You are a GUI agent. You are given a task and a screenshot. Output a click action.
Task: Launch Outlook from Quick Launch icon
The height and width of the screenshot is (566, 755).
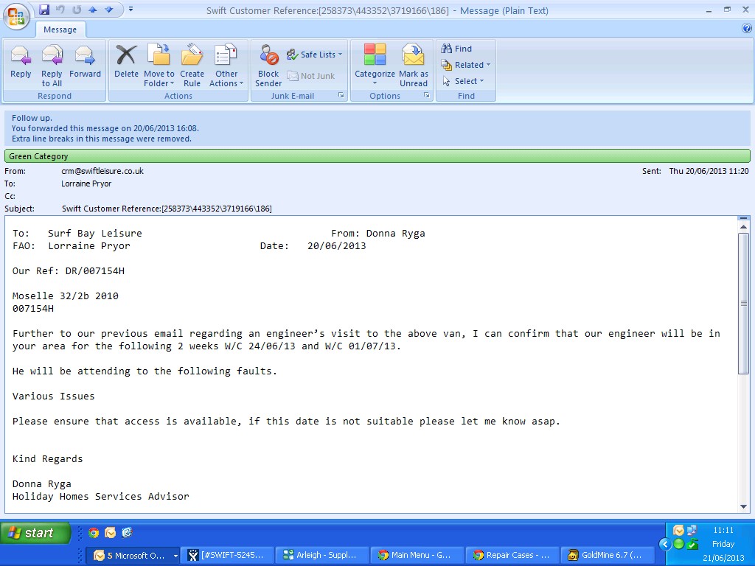(x=111, y=532)
